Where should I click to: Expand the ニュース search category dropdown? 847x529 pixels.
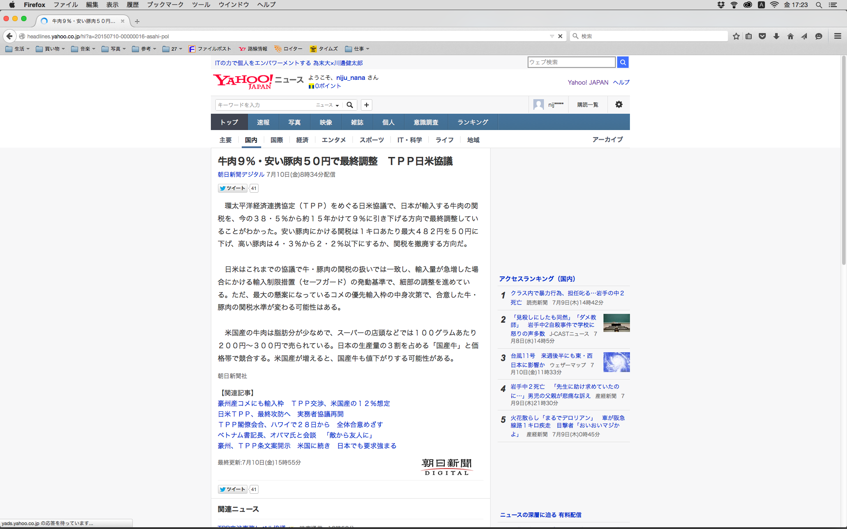click(x=327, y=105)
